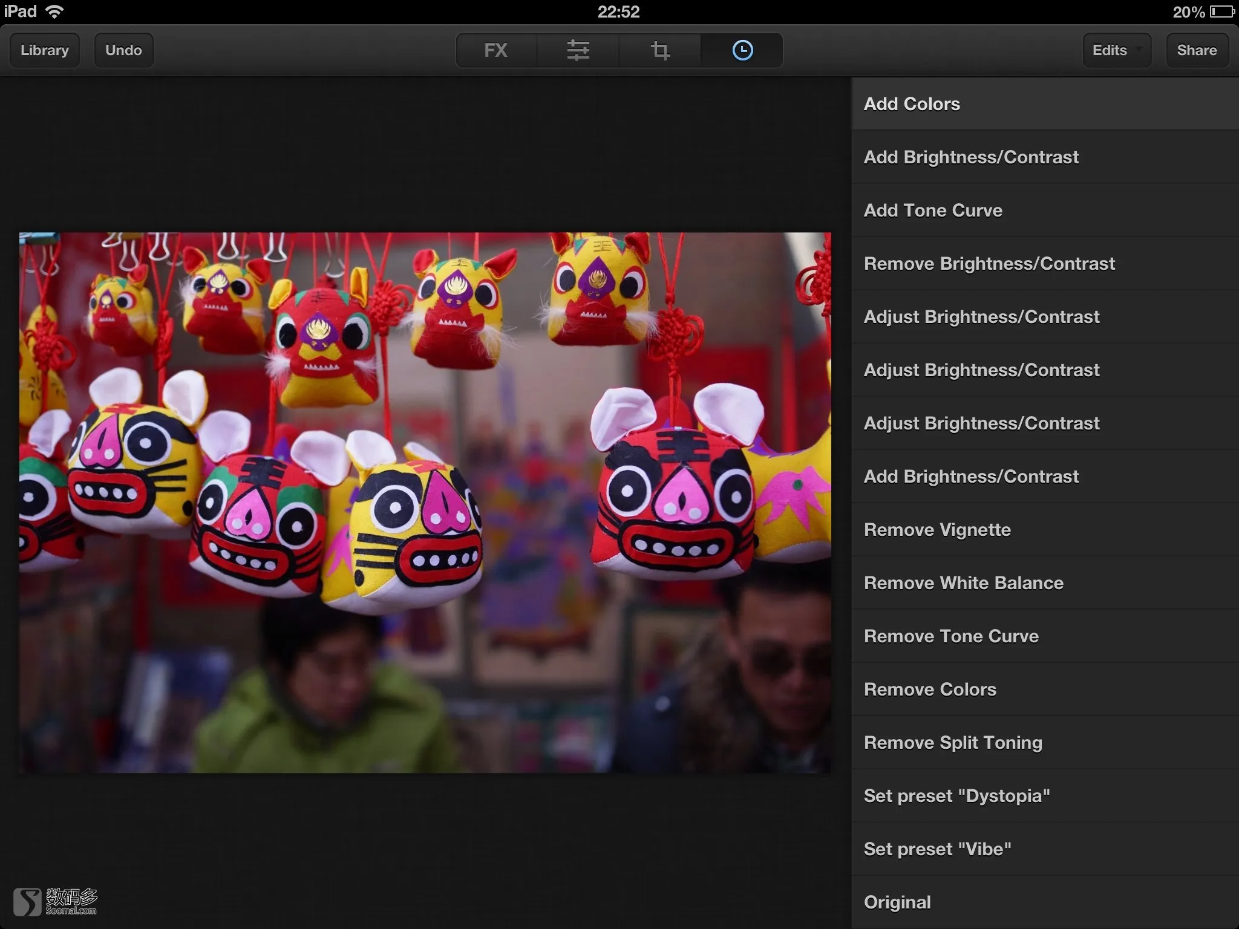Select the Remove White Balance entry
The image size is (1239, 929).
pyautogui.click(x=1045, y=583)
